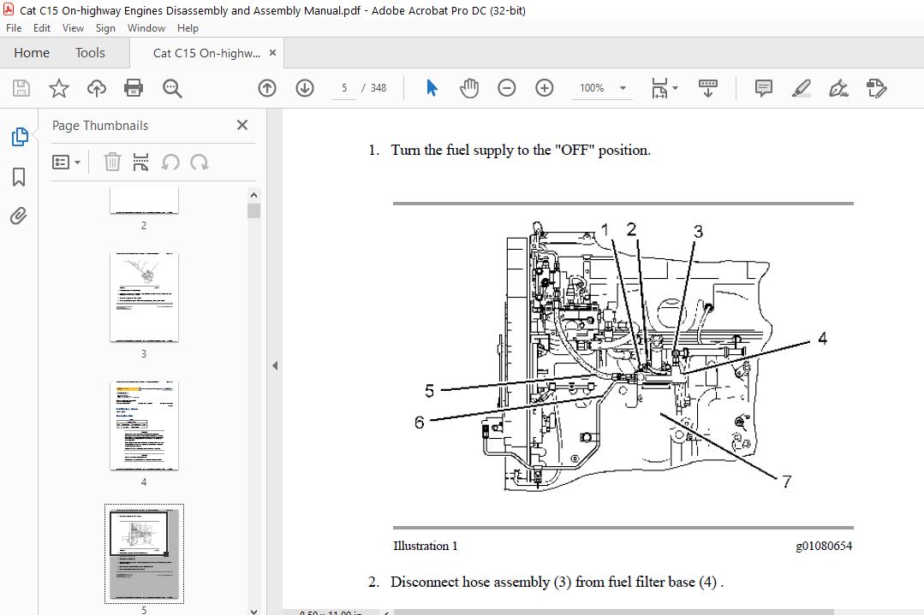
Task: Switch to the Home tab
Action: 32,53
